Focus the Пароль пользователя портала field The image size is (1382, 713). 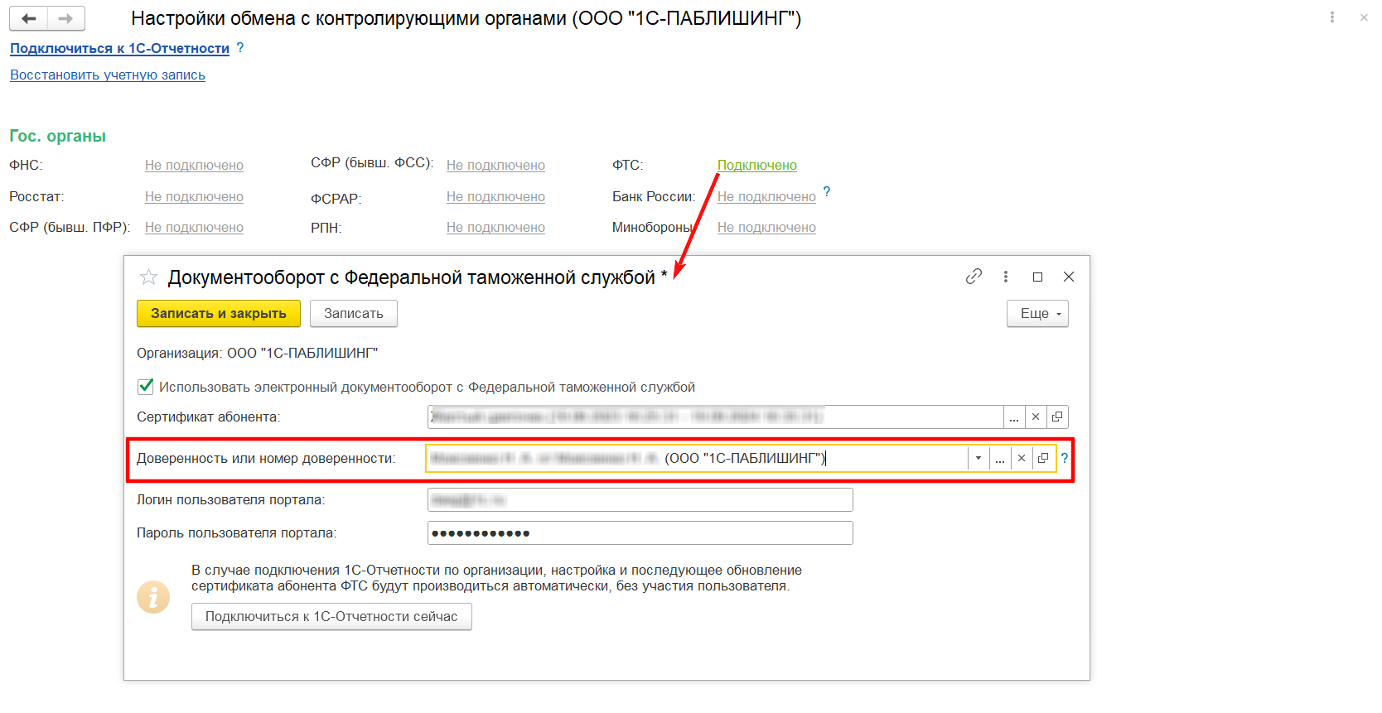click(x=640, y=532)
